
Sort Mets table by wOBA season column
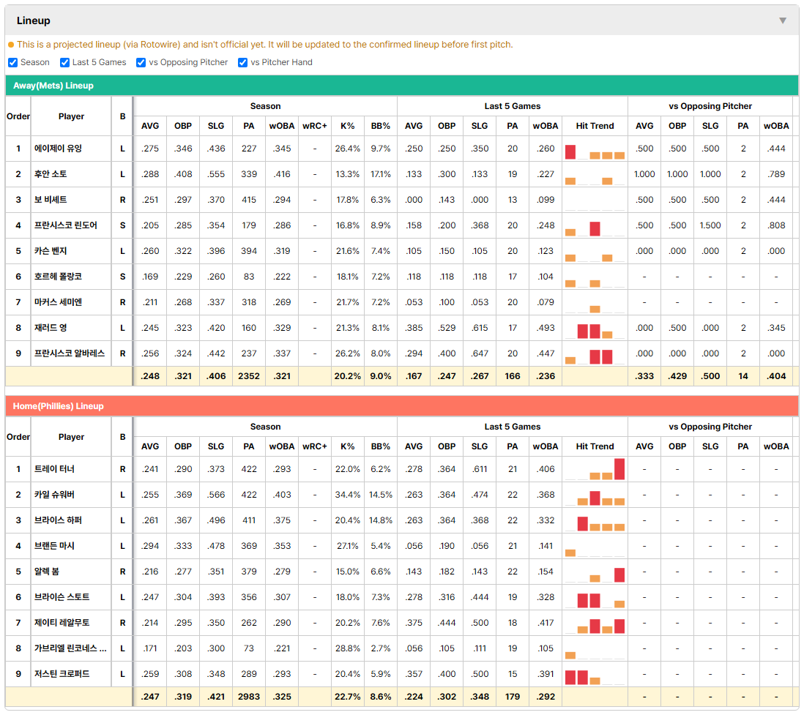281,126
